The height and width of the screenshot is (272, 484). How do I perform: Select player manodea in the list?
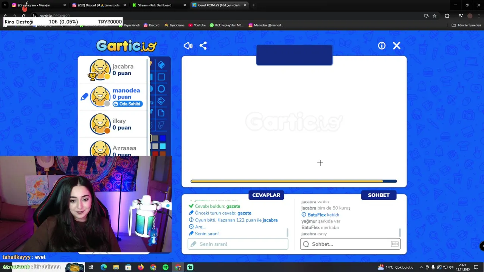pos(113,97)
